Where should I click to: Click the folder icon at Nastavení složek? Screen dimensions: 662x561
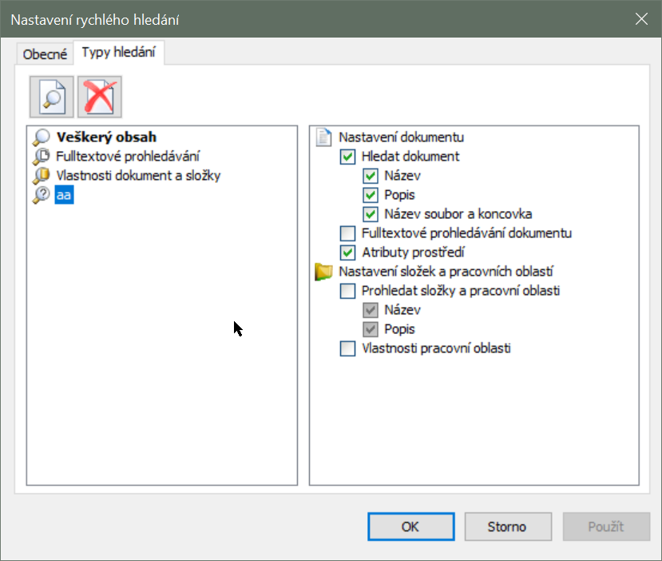pyautogui.click(x=323, y=272)
